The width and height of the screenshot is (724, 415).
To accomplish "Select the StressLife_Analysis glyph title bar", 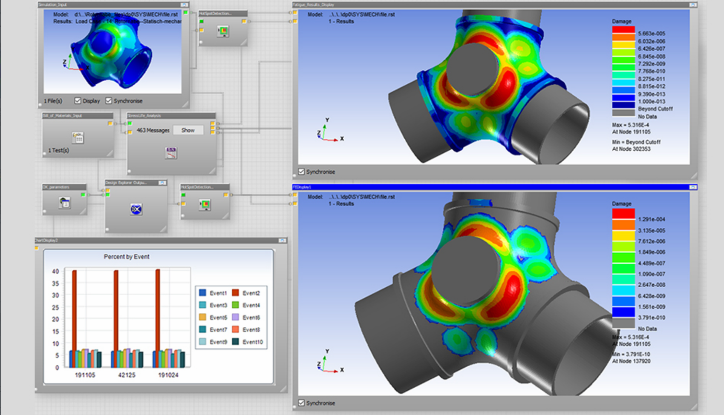I will [170, 115].
